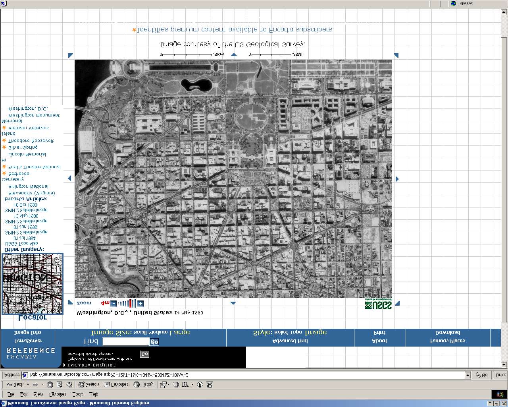Click inside the Find text field

pos(126,342)
